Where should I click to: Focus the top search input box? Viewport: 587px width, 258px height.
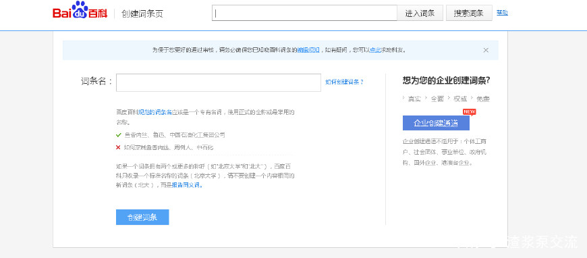[x=304, y=13]
